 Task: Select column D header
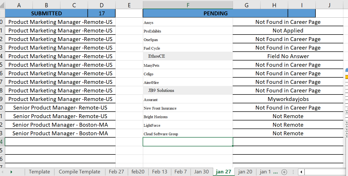pyautogui.click(x=102, y=5)
